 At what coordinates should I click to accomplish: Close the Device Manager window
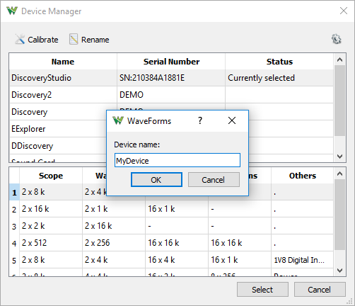pyautogui.click(x=344, y=11)
